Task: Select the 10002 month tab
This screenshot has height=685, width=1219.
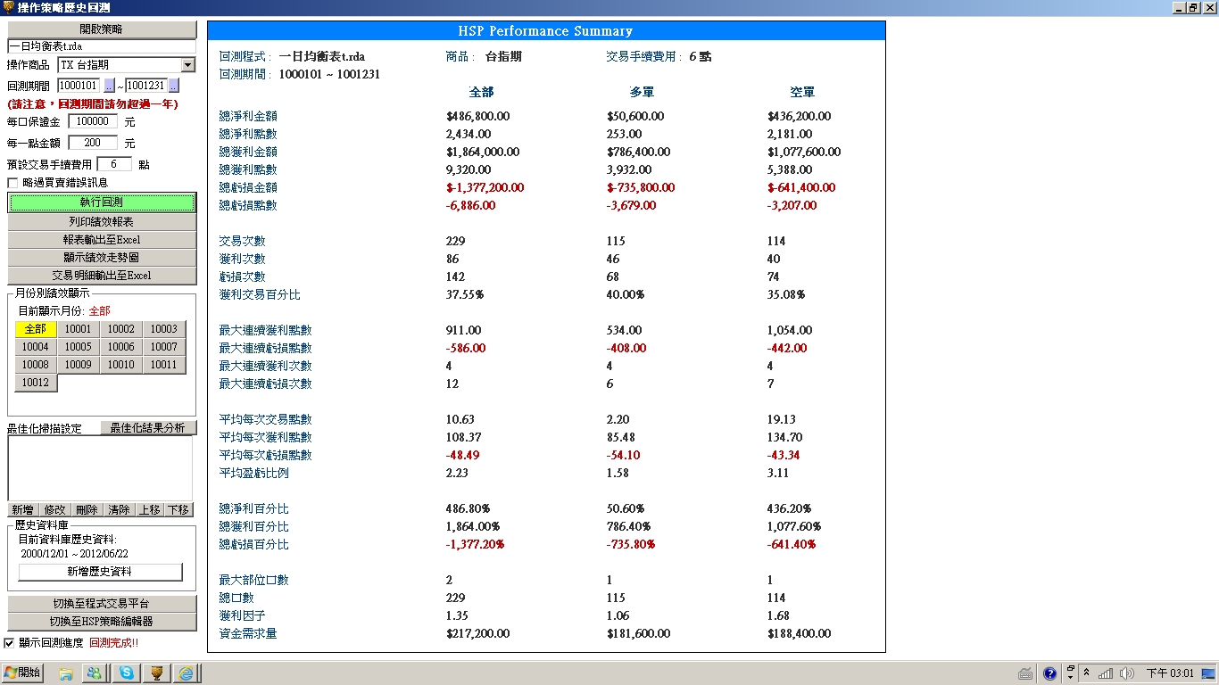Action: pyautogui.click(x=121, y=329)
